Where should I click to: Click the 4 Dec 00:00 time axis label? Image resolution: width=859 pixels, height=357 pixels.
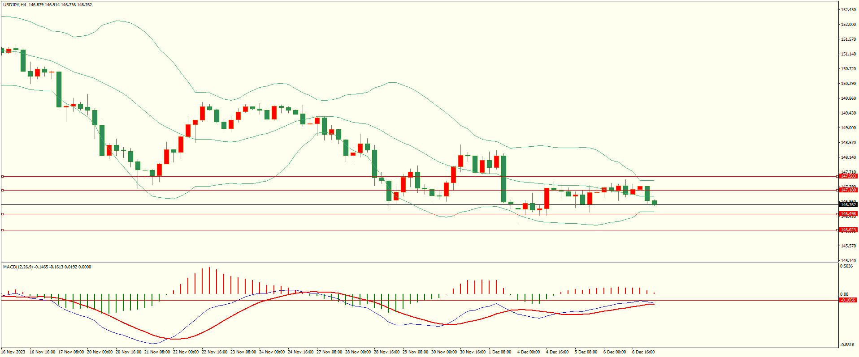tap(528, 352)
